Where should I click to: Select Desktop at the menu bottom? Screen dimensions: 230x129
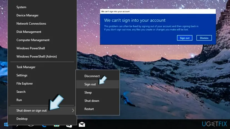42,119
